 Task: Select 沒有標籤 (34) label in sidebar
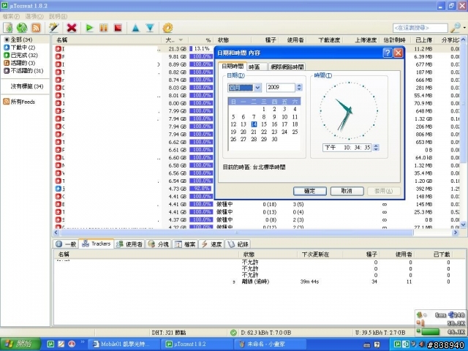(27, 86)
